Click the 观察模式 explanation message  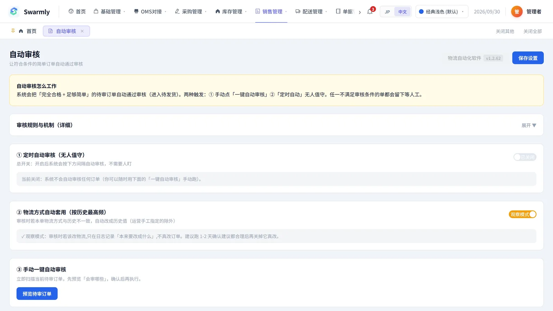pos(276,236)
